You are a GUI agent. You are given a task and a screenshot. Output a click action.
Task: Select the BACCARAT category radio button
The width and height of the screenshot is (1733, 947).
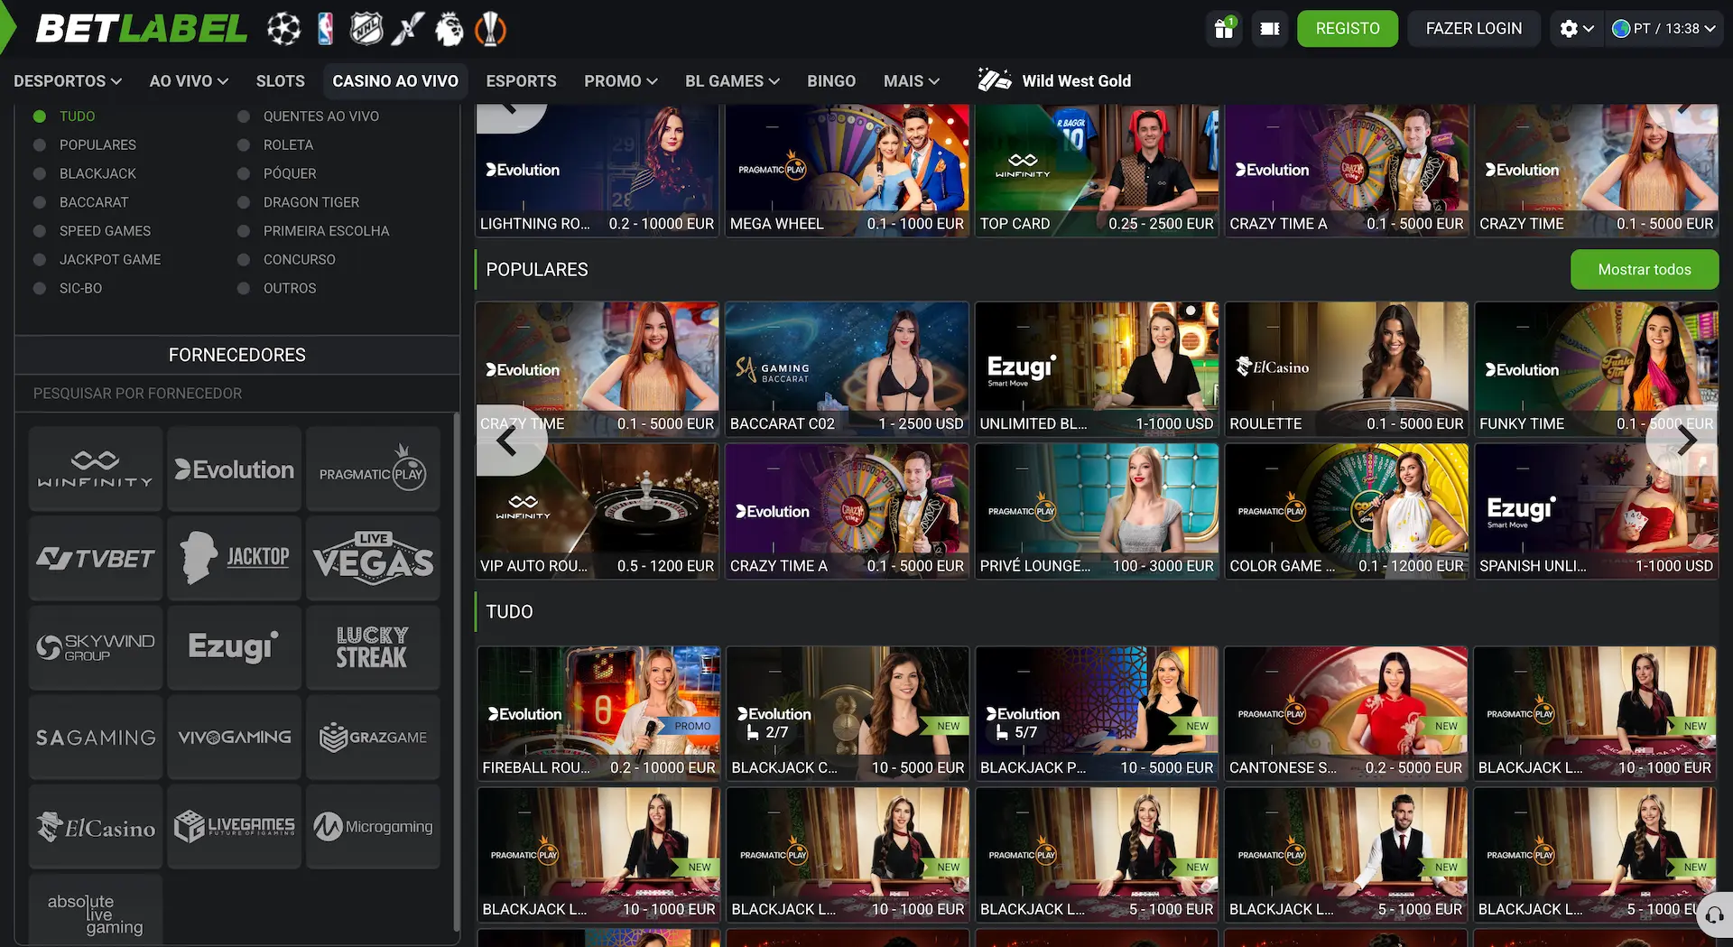point(40,202)
